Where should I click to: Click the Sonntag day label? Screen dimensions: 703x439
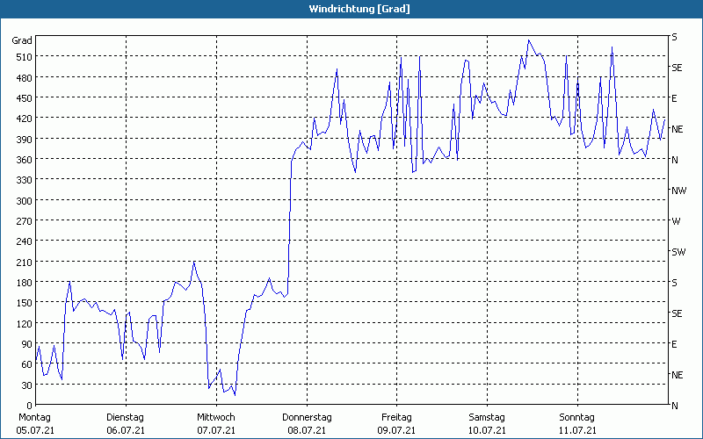576,418
